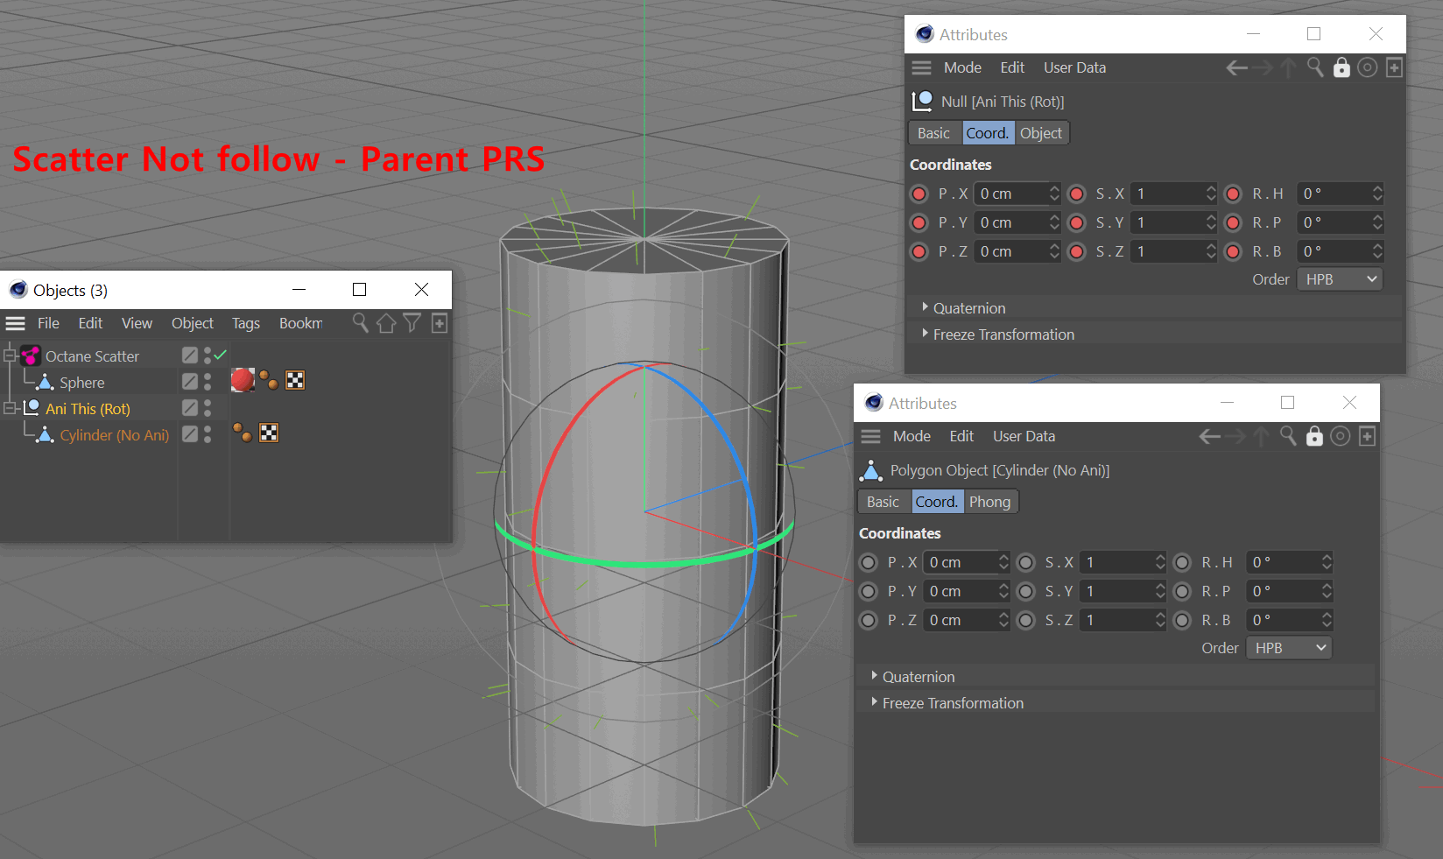Click back arrow in Polygon Object Attributes panel
1443x859 pixels.
tap(1209, 436)
